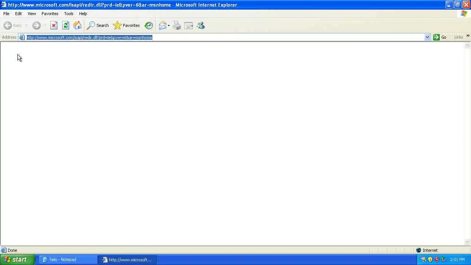Open the Windows Start button

[x=18, y=259]
